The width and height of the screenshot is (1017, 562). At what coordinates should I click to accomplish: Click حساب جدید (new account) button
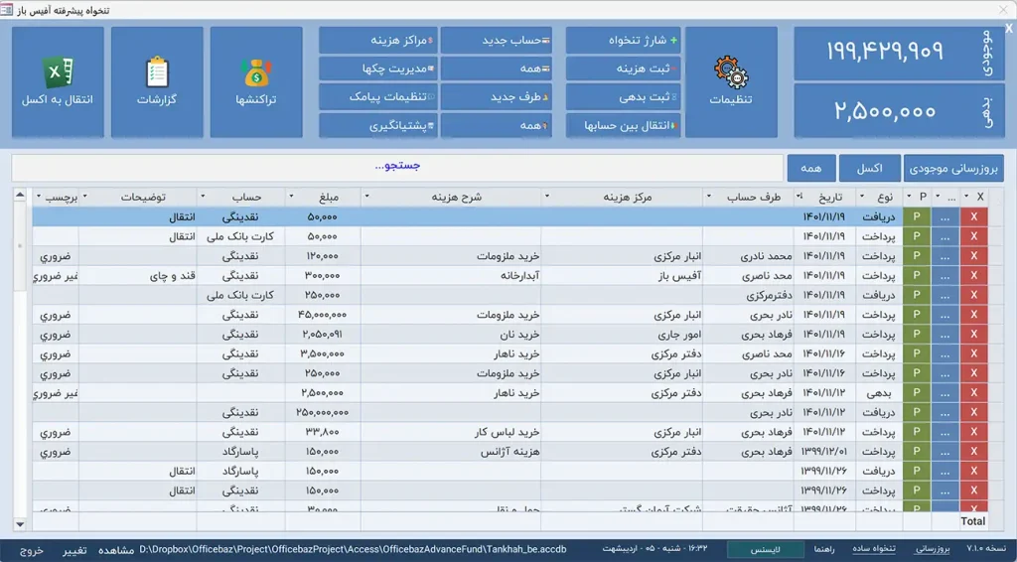497,40
